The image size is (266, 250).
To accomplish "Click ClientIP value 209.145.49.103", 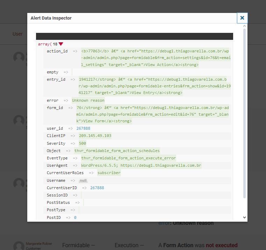I will coord(95,136).
